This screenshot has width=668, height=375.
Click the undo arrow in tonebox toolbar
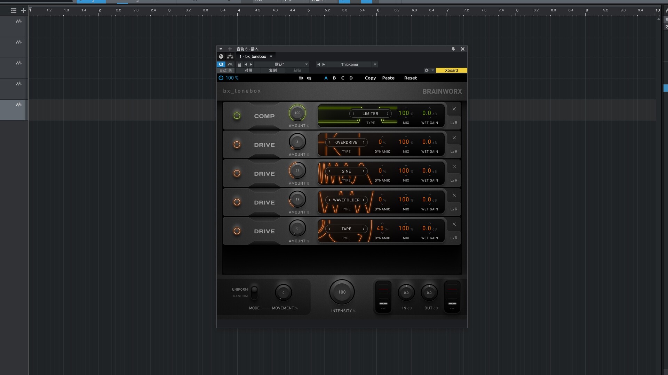[x=301, y=78]
